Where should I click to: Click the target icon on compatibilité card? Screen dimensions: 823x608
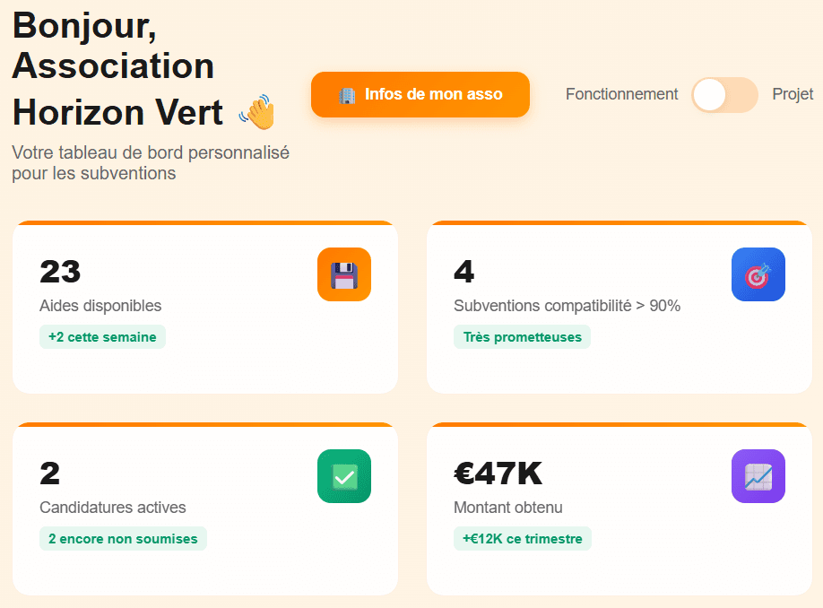pos(758,274)
